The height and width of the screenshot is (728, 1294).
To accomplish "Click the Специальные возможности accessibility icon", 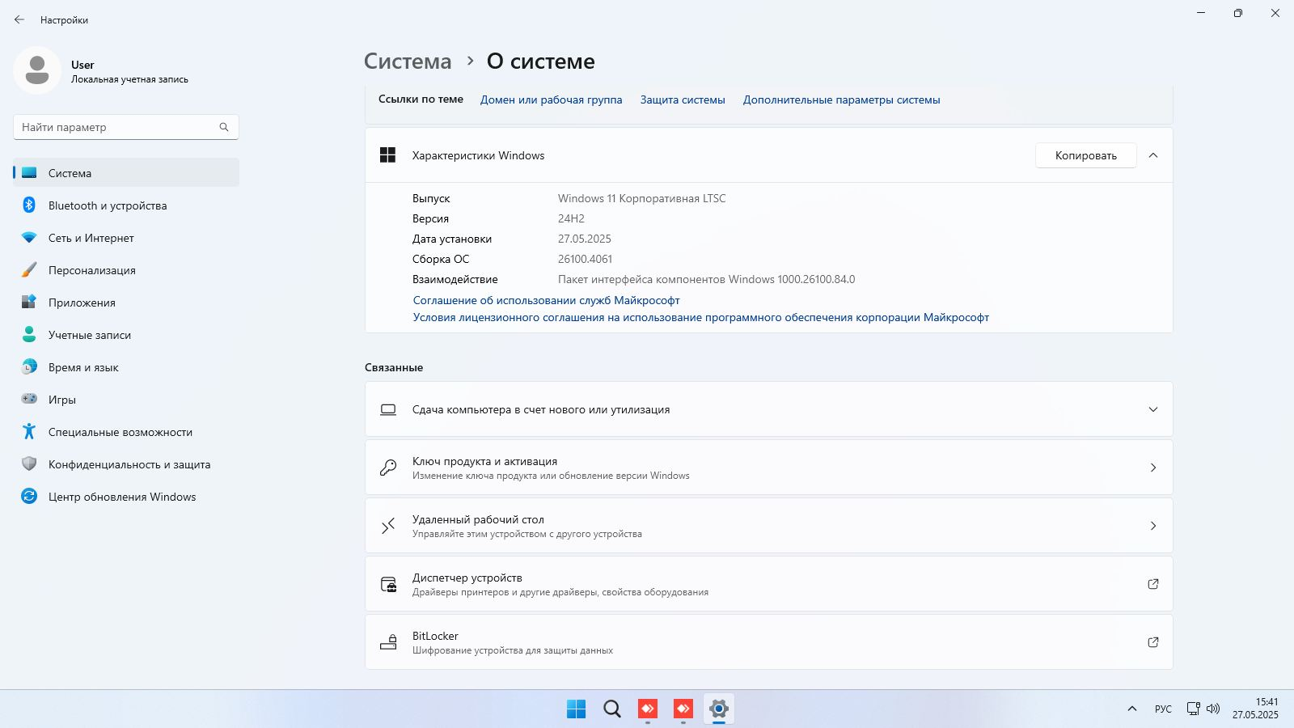I will coord(29,432).
